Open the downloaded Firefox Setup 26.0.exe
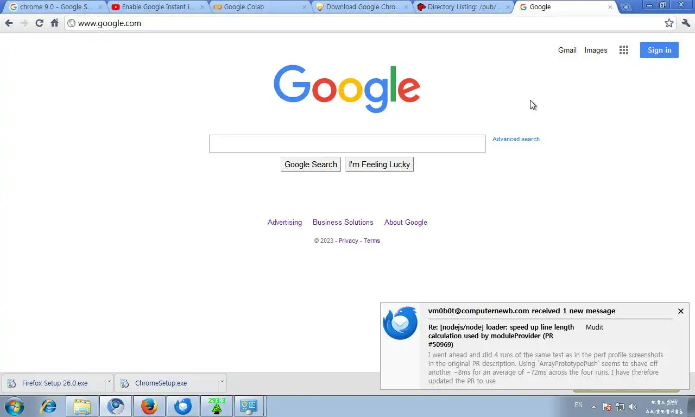The width and height of the screenshot is (695, 417). [x=53, y=383]
